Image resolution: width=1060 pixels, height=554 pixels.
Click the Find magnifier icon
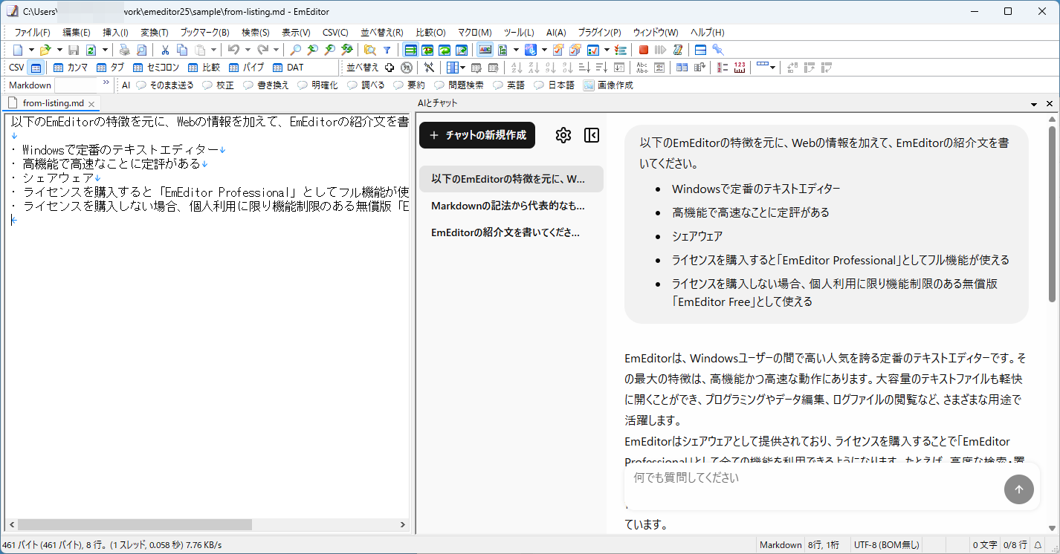(295, 50)
